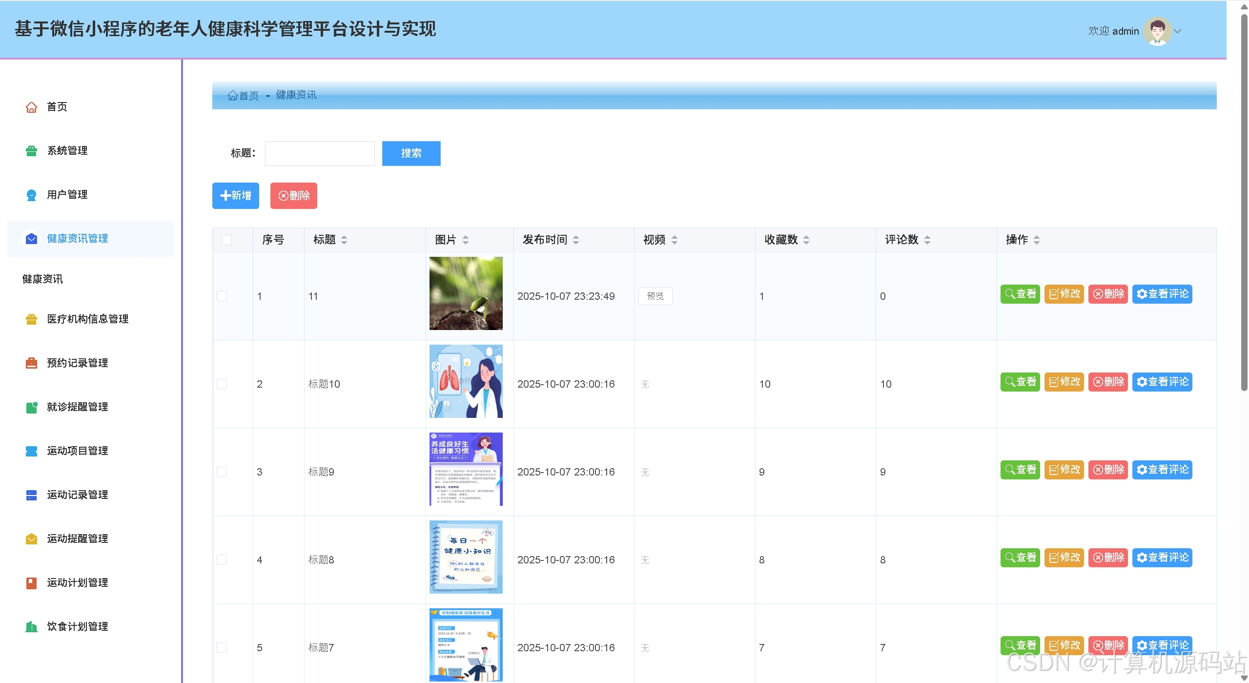Click the 医疗机构信息管理 yellow icon
This screenshot has width=1249, height=683.
pyautogui.click(x=31, y=319)
